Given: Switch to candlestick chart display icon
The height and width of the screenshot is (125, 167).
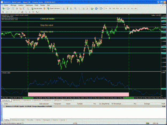Looking at the screenshot, I should pyautogui.click(x=67, y=9).
